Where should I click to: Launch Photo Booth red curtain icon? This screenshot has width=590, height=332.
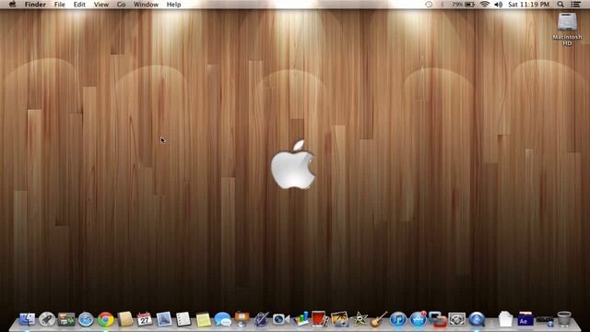320,318
